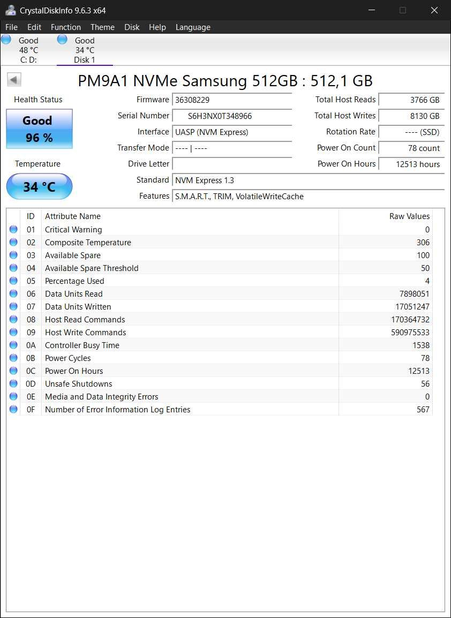Viewport: 451px width, 618px height.
Task: Open the File menu
Action: pyautogui.click(x=11, y=27)
